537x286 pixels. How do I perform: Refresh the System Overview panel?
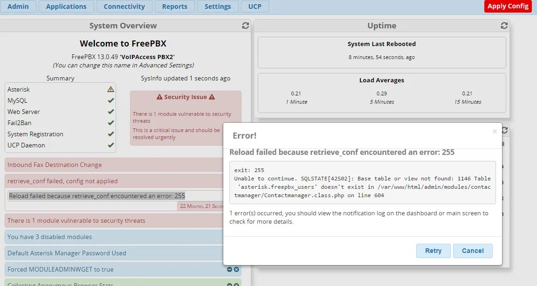click(x=245, y=26)
